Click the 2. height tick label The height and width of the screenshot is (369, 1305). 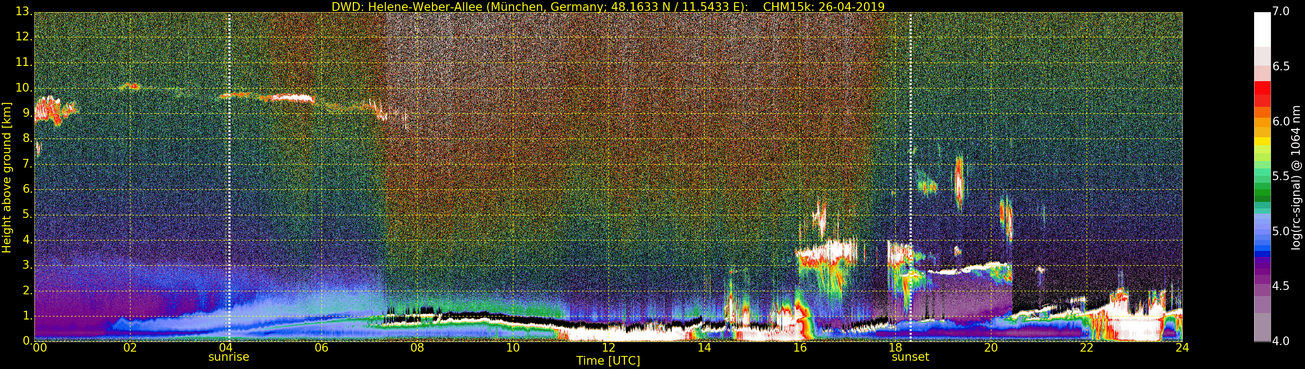point(27,290)
